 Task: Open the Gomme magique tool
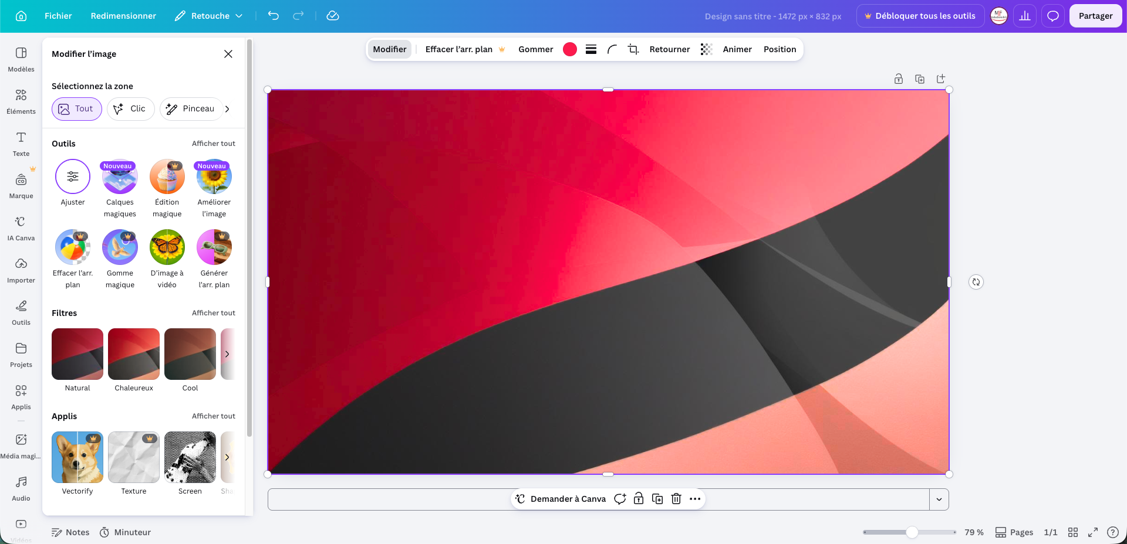tap(120, 260)
